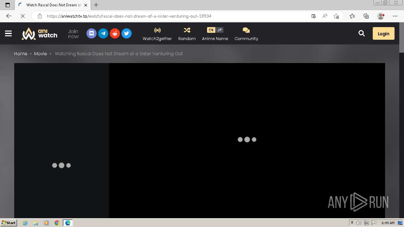404x227 pixels.
Task: Click the address bar URL
Action: click(x=129, y=16)
